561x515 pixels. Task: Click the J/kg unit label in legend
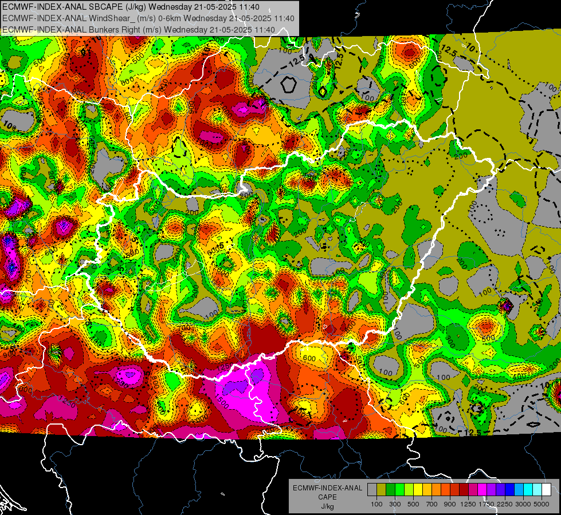click(327, 506)
